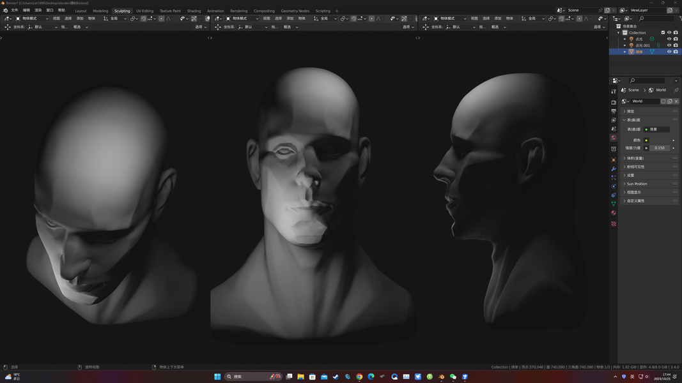
Task: Open the Particles properties tab
Action: tap(613, 177)
